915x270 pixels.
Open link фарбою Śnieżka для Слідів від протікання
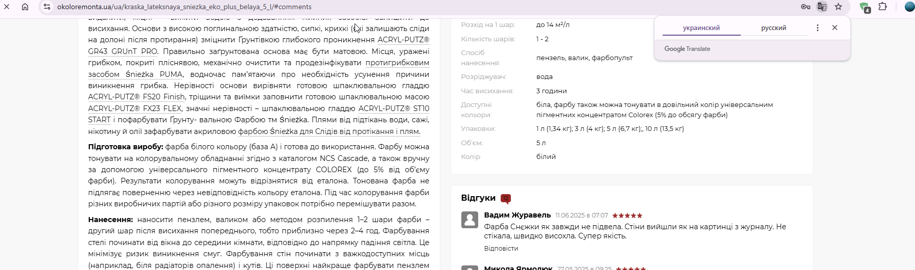329,131
